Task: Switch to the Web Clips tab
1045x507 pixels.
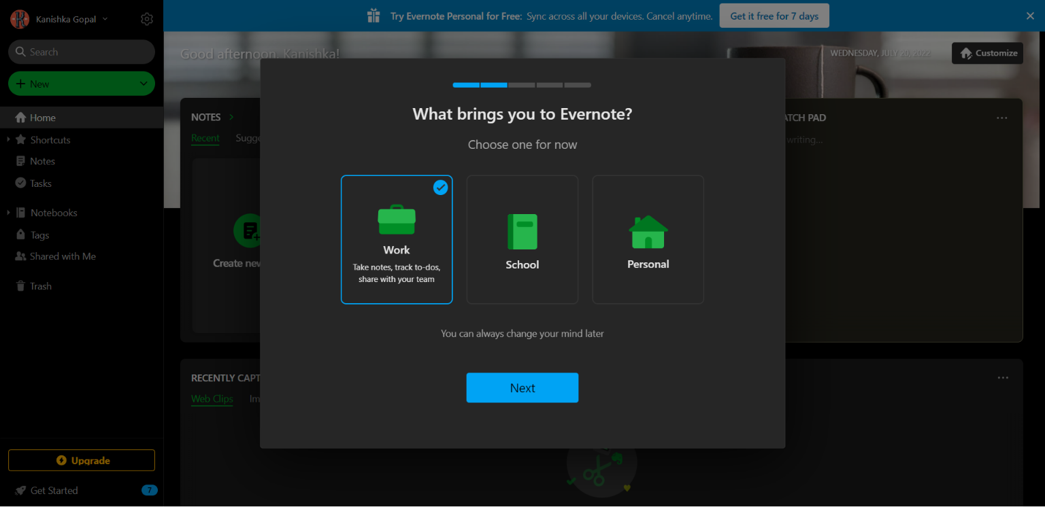Action: (212, 399)
